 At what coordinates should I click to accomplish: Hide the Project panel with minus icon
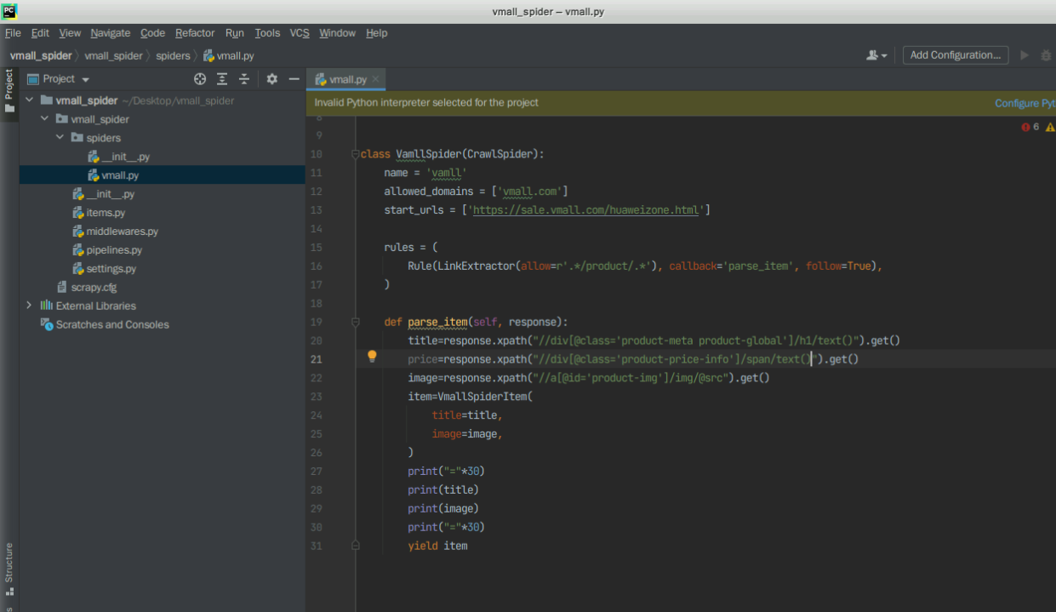(294, 79)
